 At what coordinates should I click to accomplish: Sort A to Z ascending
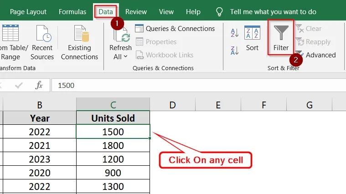pyautogui.click(x=235, y=33)
